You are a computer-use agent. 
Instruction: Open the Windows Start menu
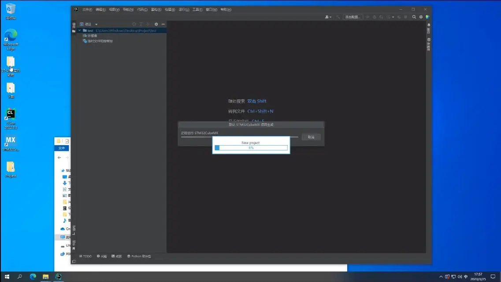tap(7, 277)
